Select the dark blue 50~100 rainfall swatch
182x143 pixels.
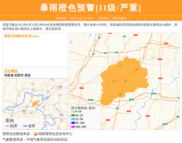pyautogui.click(x=73, y=123)
